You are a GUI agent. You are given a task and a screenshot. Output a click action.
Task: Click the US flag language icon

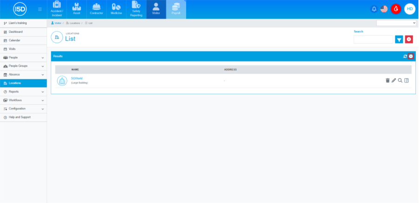pyautogui.click(x=384, y=9)
